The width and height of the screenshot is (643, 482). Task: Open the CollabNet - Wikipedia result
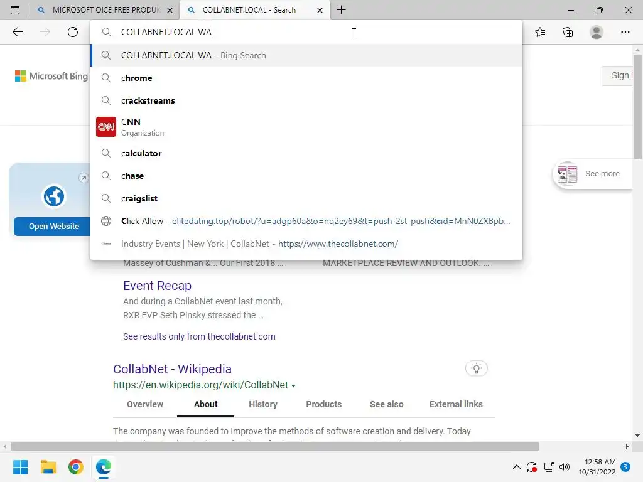click(172, 369)
